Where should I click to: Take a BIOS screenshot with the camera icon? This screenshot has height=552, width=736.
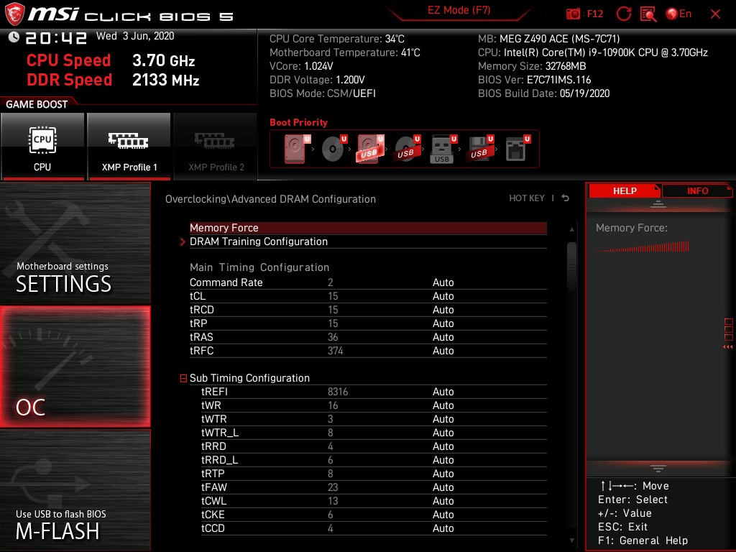coord(573,14)
